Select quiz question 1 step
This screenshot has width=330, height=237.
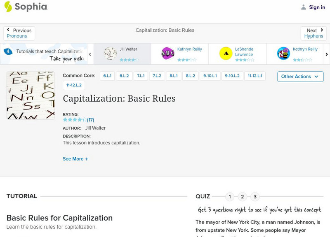(230, 197)
